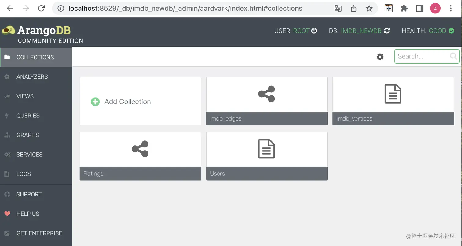Open the Chrome three-dot menu
Screen dimensions: 462x246
pos(451,8)
